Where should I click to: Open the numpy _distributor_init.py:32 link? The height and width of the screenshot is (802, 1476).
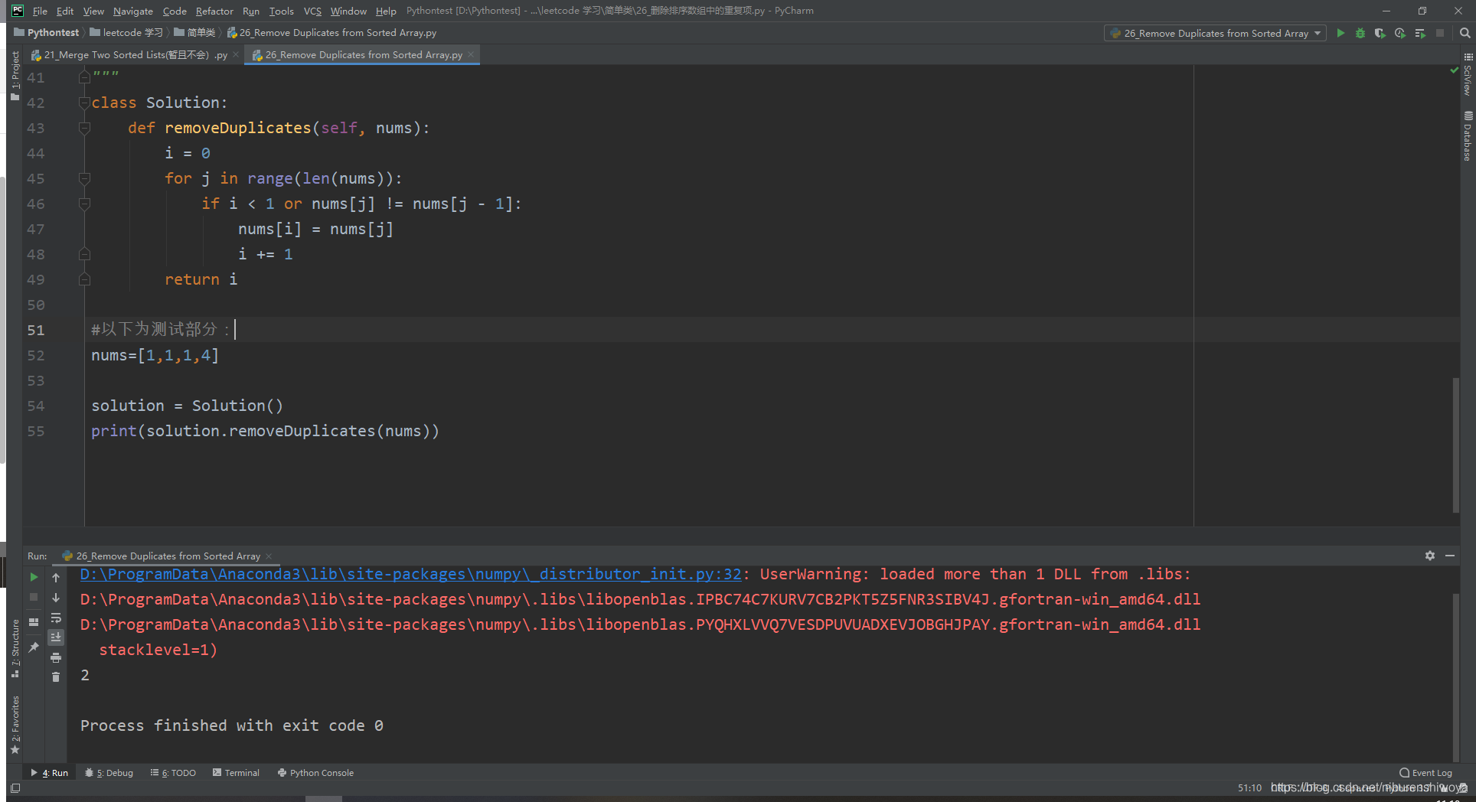pyautogui.click(x=410, y=574)
